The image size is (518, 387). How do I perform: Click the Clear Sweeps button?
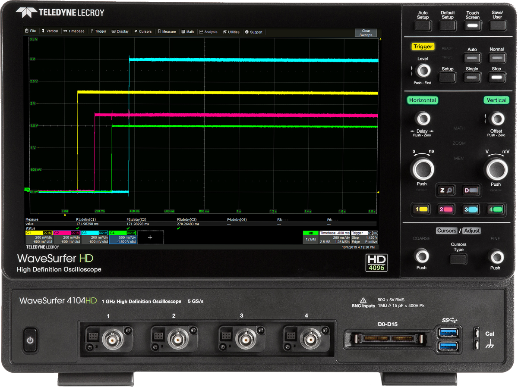365,33
